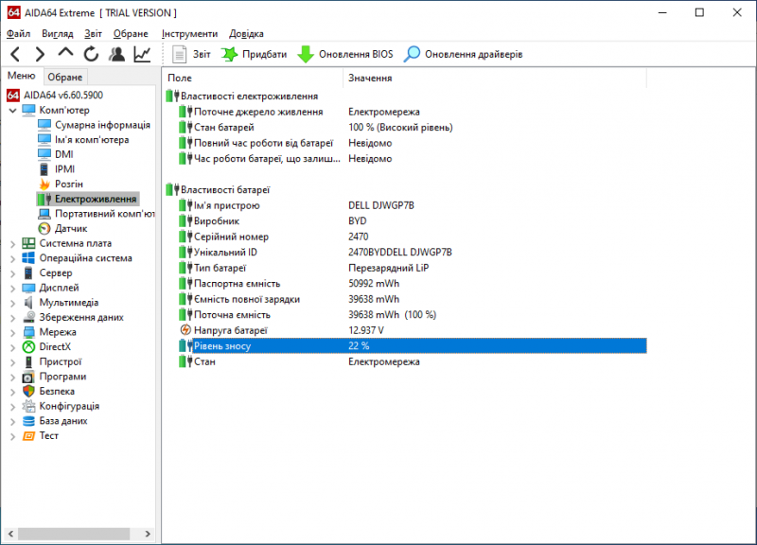757x545 pixels.
Task: Expand the Операційна система node
Action: (x=12, y=258)
